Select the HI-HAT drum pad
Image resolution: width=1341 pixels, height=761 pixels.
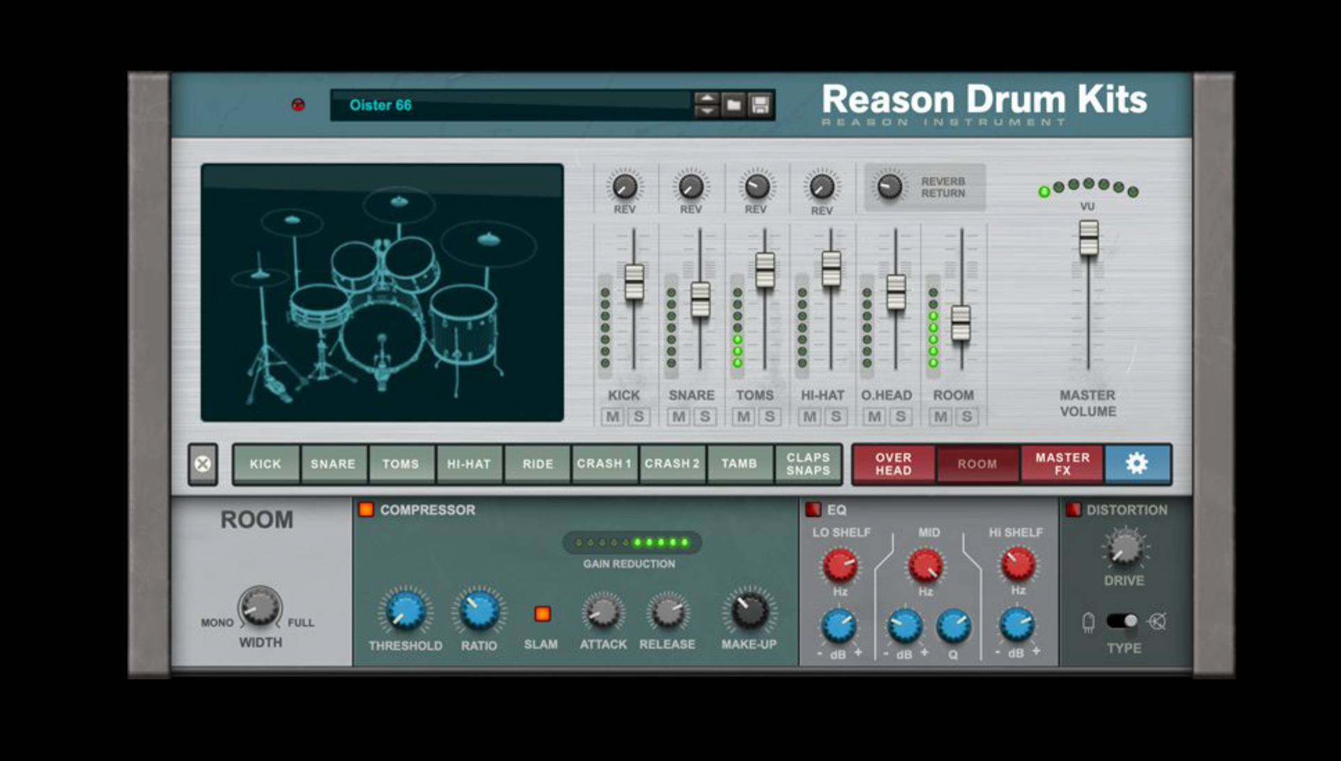click(x=468, y=464)
